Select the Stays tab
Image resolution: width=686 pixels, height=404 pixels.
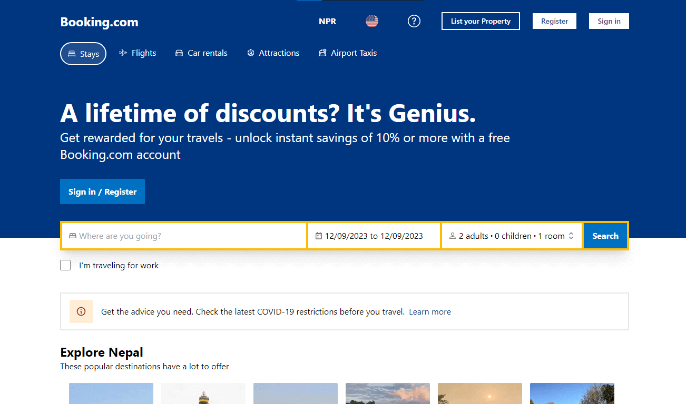coord(83,54)
